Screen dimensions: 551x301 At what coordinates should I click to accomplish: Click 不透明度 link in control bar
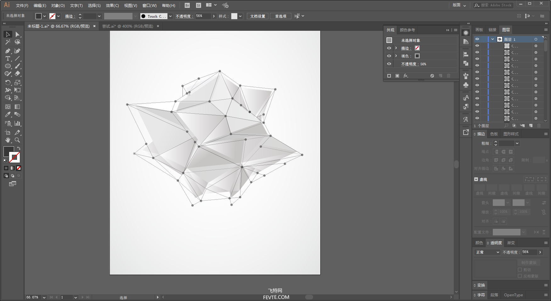184,16
